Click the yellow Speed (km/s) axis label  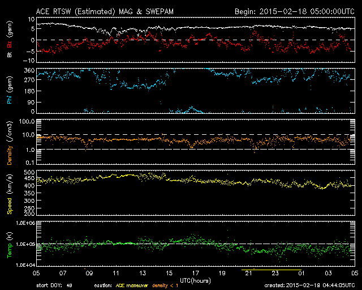[10, 193]
